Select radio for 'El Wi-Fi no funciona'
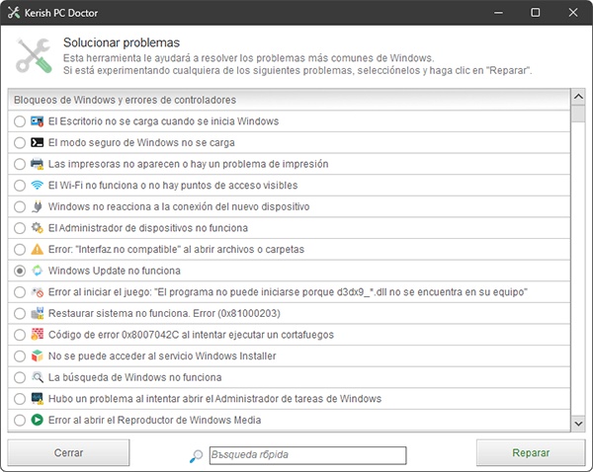The width and height of the screenshot is (593, 472). click(x=20, y=186)
